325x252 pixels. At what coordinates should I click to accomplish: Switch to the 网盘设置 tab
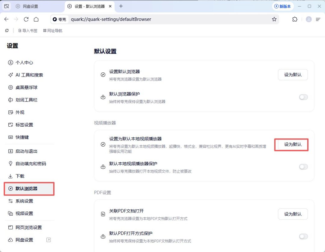click(27, 6)
